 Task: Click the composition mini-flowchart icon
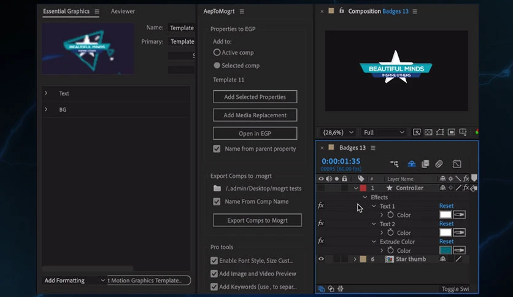[x=394, y=164]
